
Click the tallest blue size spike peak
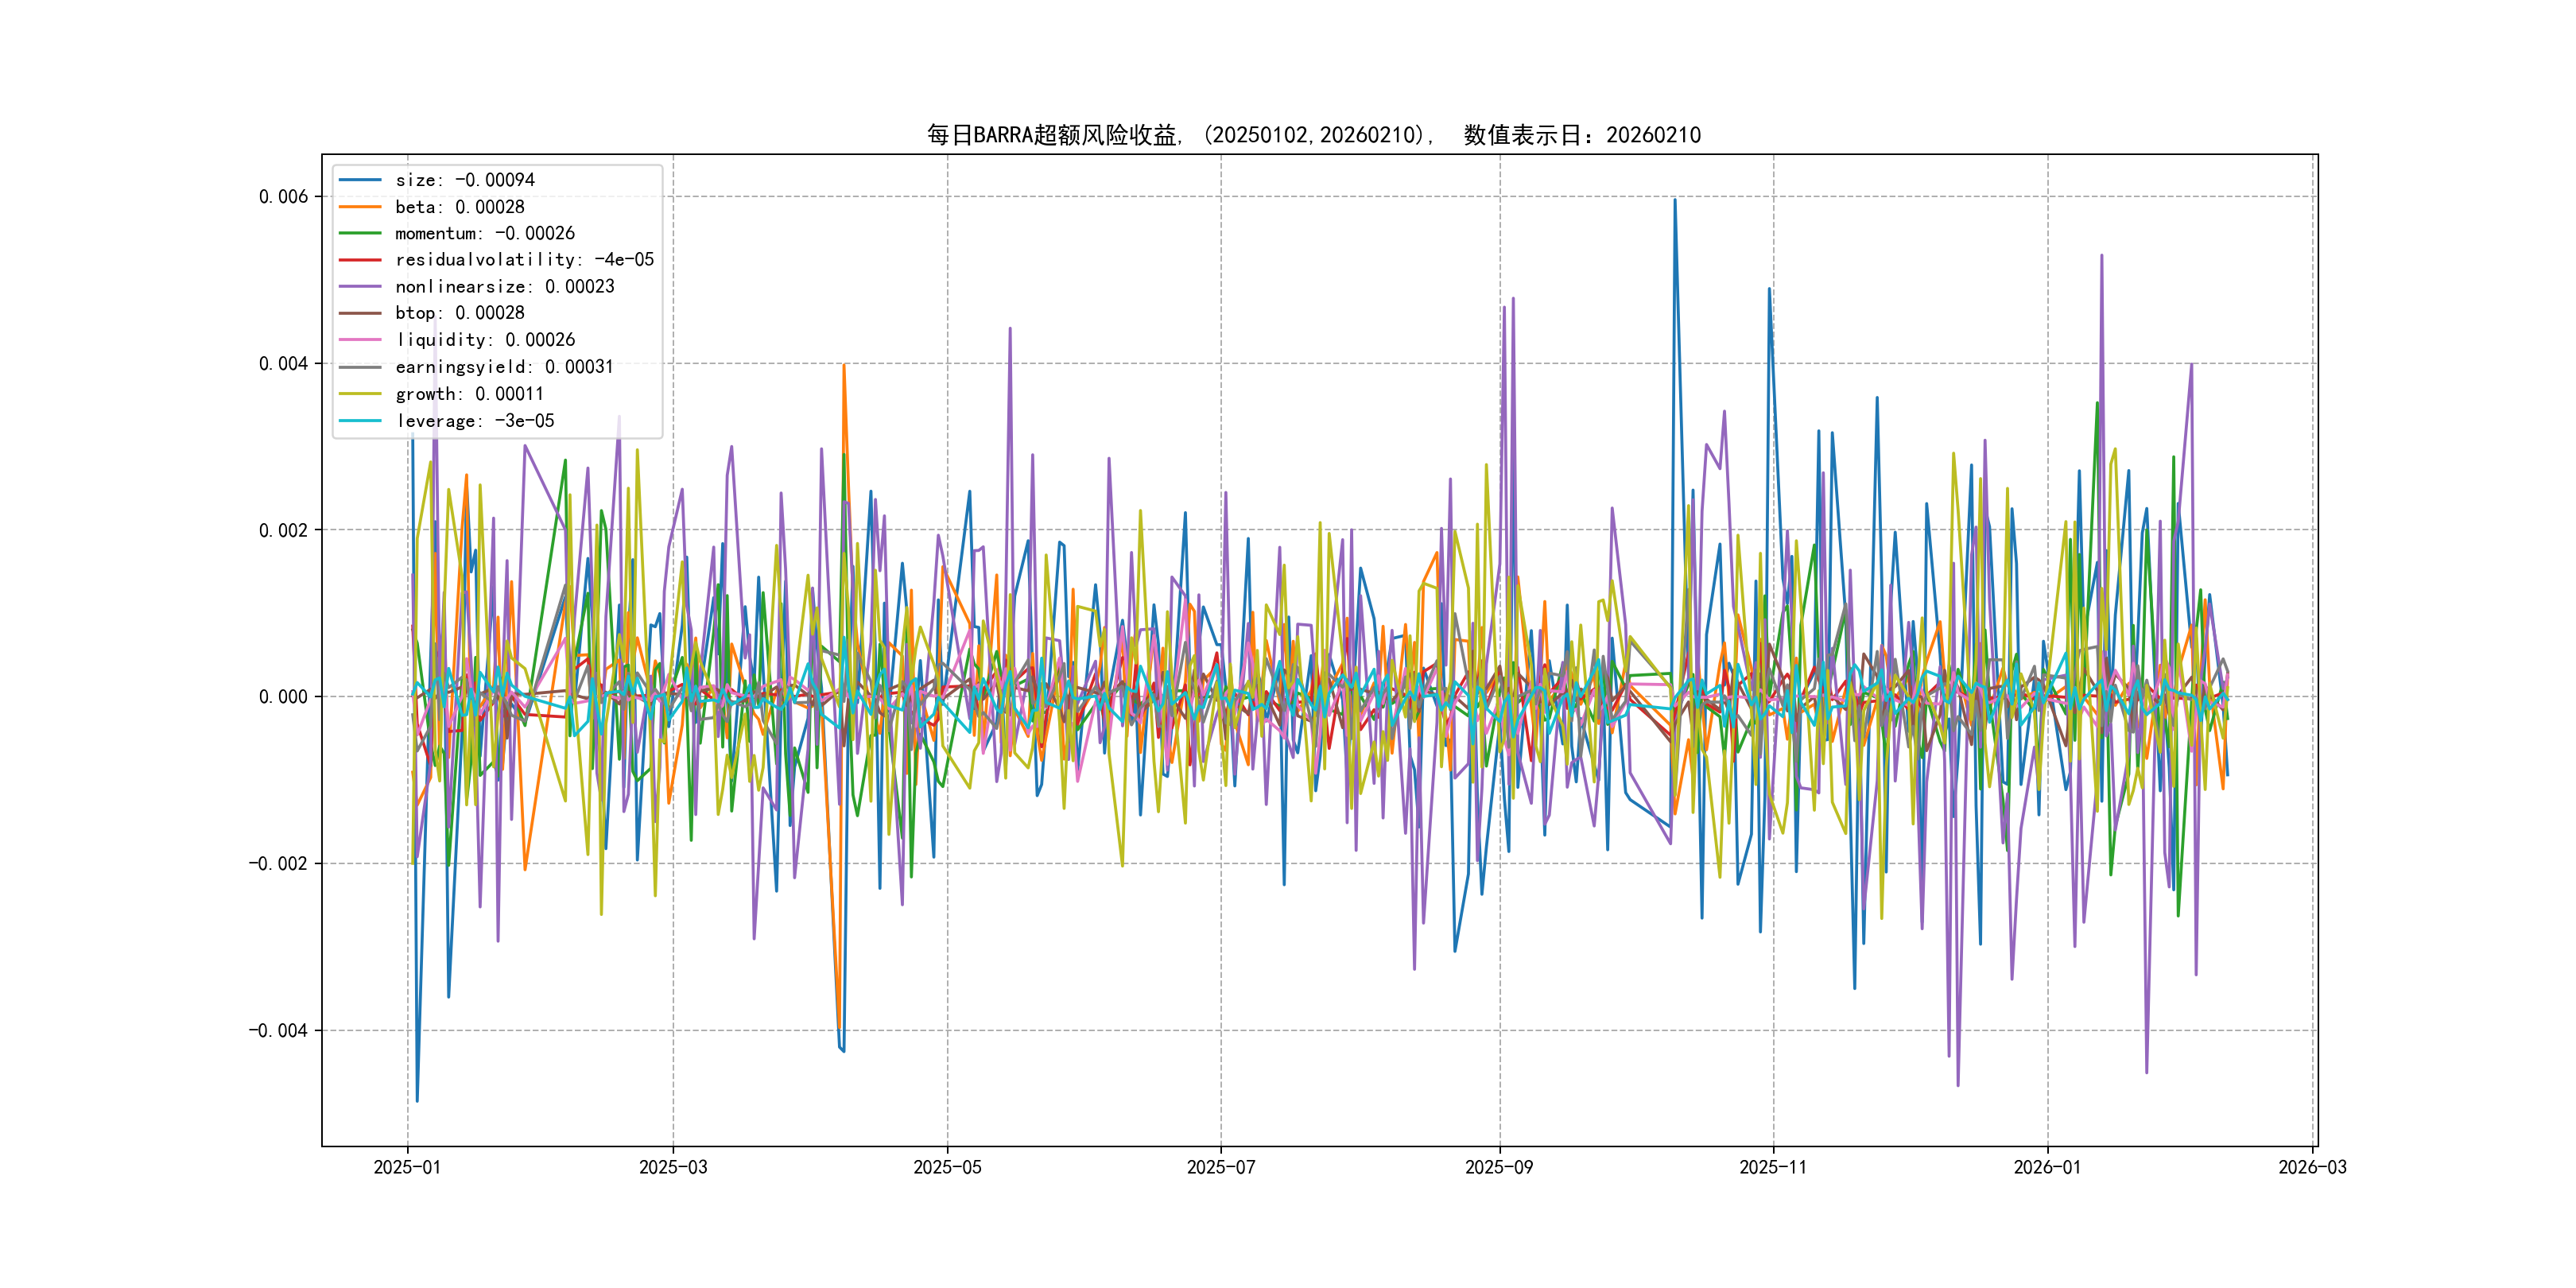tap(1675, 201)
